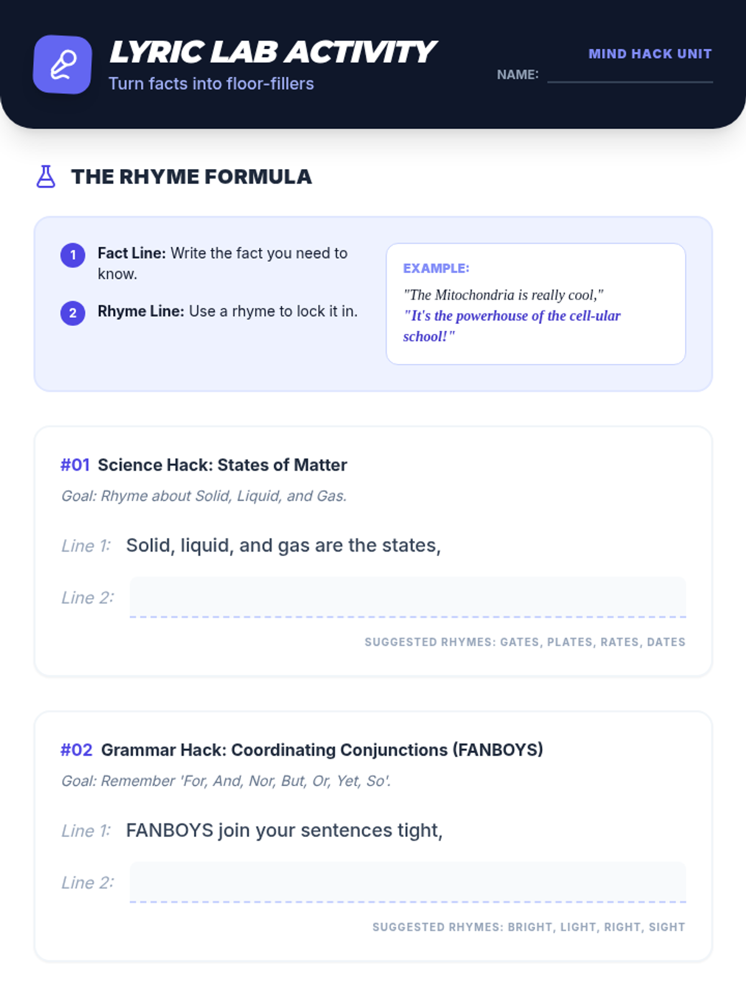Click the Line 2 field for FANBOYS

[x=407, y=882]
